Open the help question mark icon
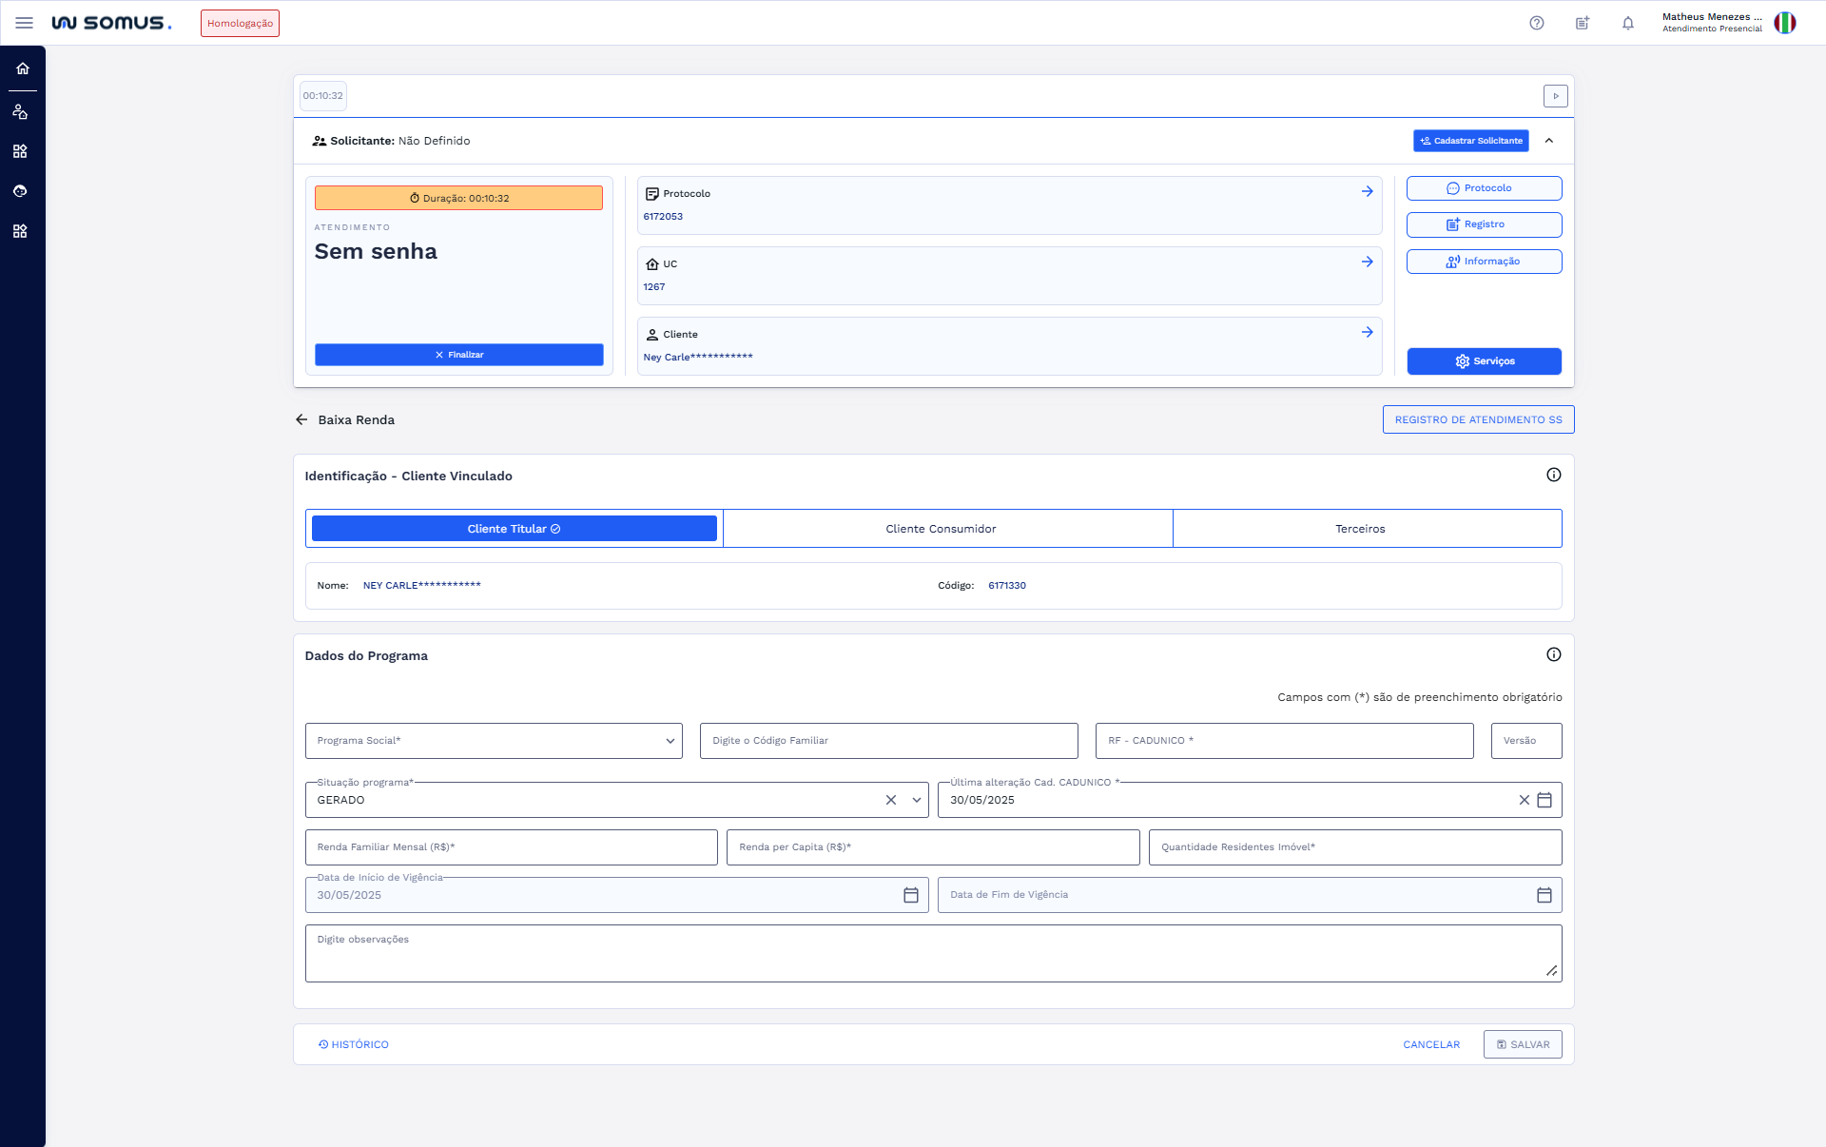 click(1536, 23)
